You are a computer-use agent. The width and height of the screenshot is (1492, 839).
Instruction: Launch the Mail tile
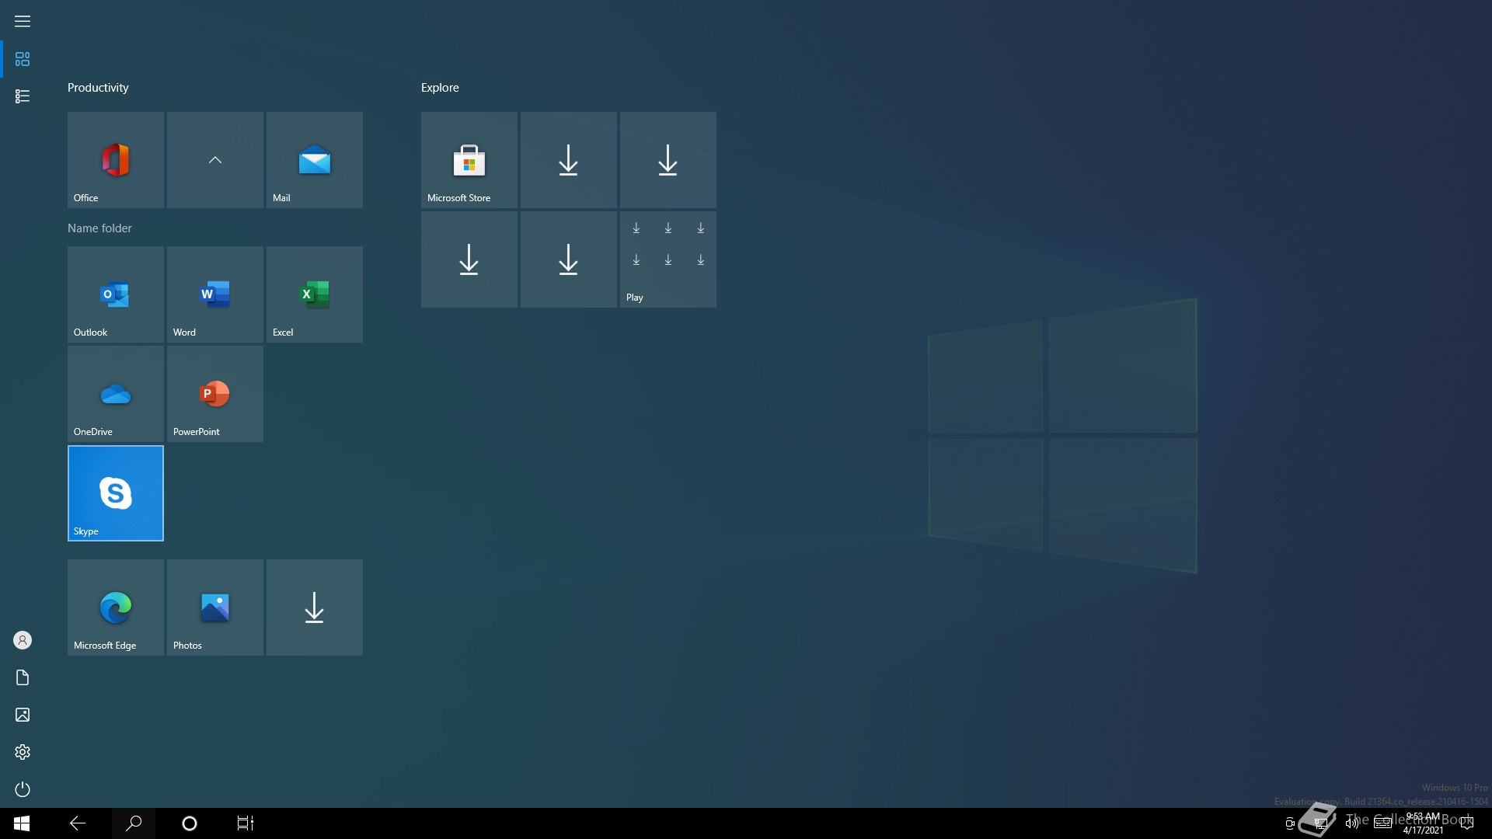[315, 160]
